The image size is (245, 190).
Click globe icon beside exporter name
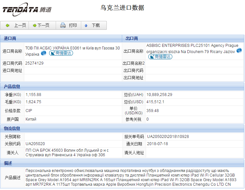(239, 51)
